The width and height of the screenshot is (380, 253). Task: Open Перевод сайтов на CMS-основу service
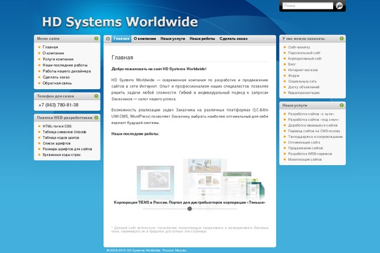click(x=314, y=131)
